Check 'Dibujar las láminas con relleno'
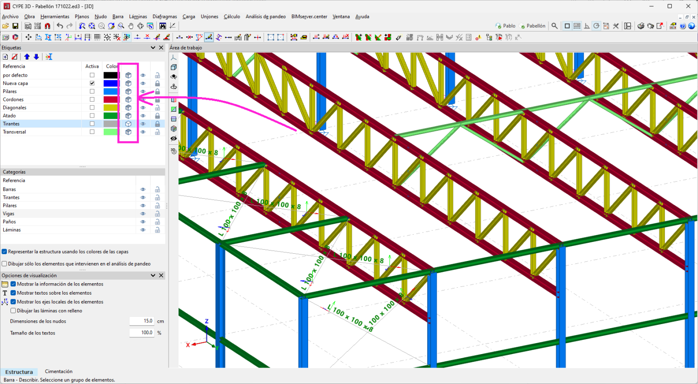Image resolution: width=698 pixels, height=384 pixels. coord(13,311)
